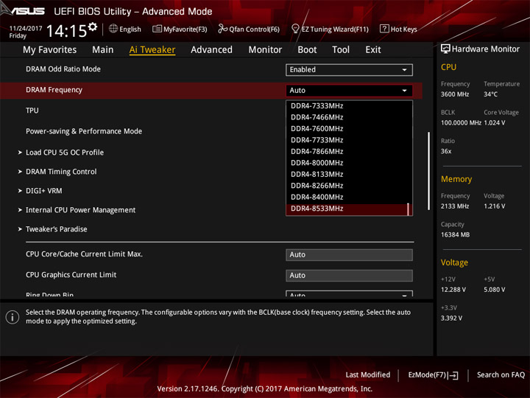Image resolution: width=530 pixels, height=398 pixels.
Task: Click the 16384 MB capacity value
Action: tap(456, 235)
